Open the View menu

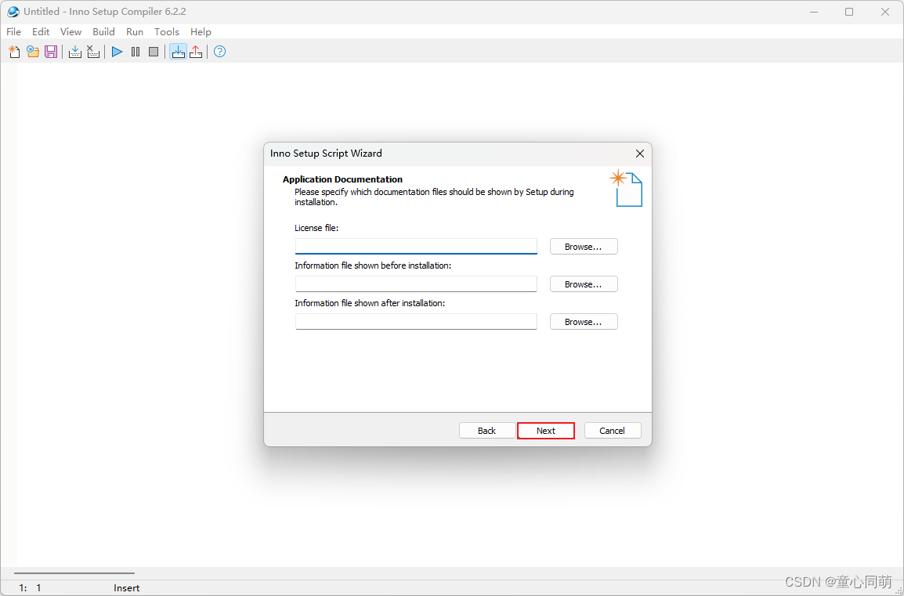(x=71, y=31)
